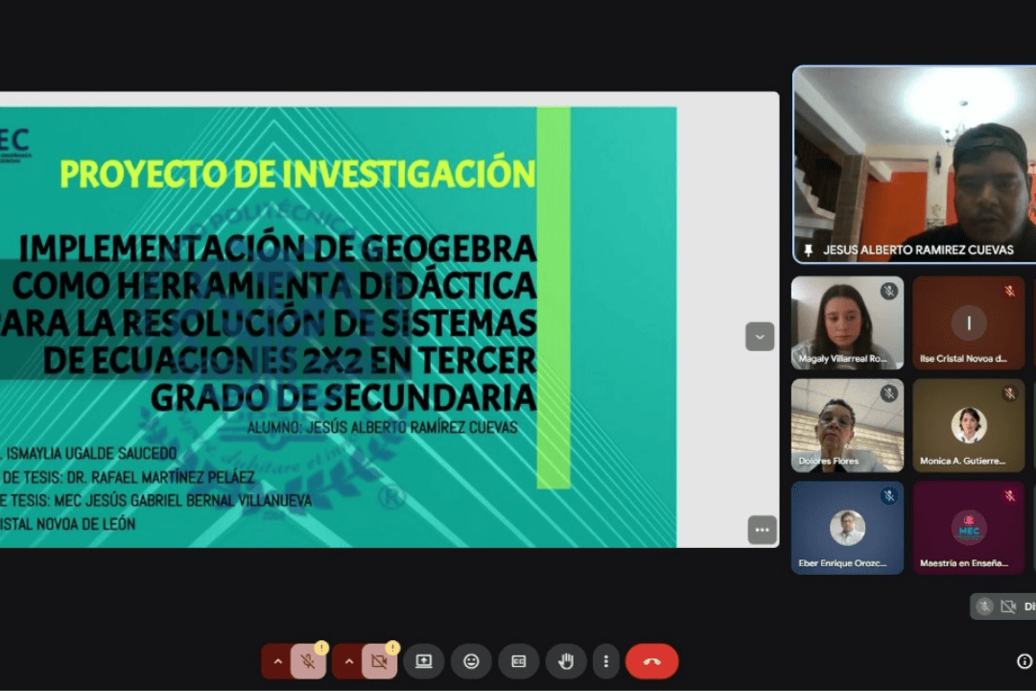Click the muted mic icon on Dolores Flores tile
Screen dimensions: 1036x691
(889, 393)
